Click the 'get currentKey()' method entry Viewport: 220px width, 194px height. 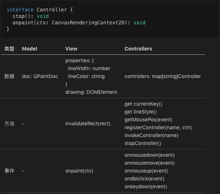point(143,104)
